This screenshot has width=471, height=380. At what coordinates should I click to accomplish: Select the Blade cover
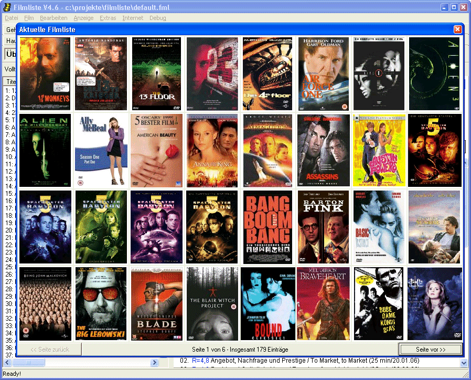[156, 304]
